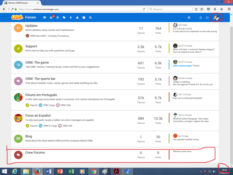Viewport: 233px width, 175px height.
Task: Open the OSM: The game category
Action: [x=37, y=63]
